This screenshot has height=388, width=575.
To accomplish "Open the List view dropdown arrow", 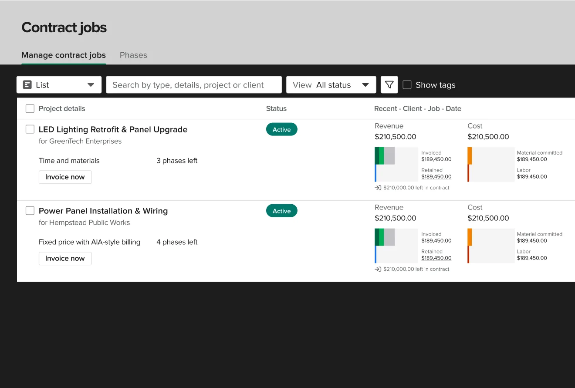I will (91, 85).
